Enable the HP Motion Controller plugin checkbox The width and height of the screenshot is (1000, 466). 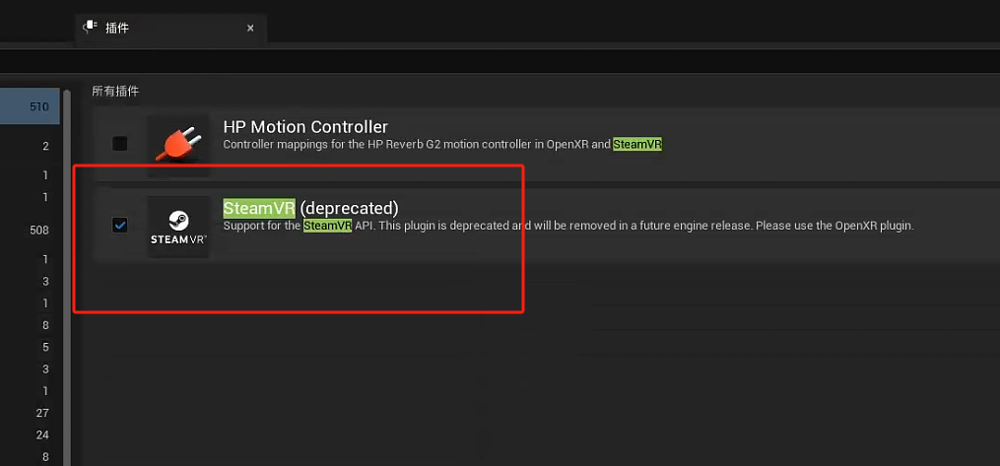(120, 144)
